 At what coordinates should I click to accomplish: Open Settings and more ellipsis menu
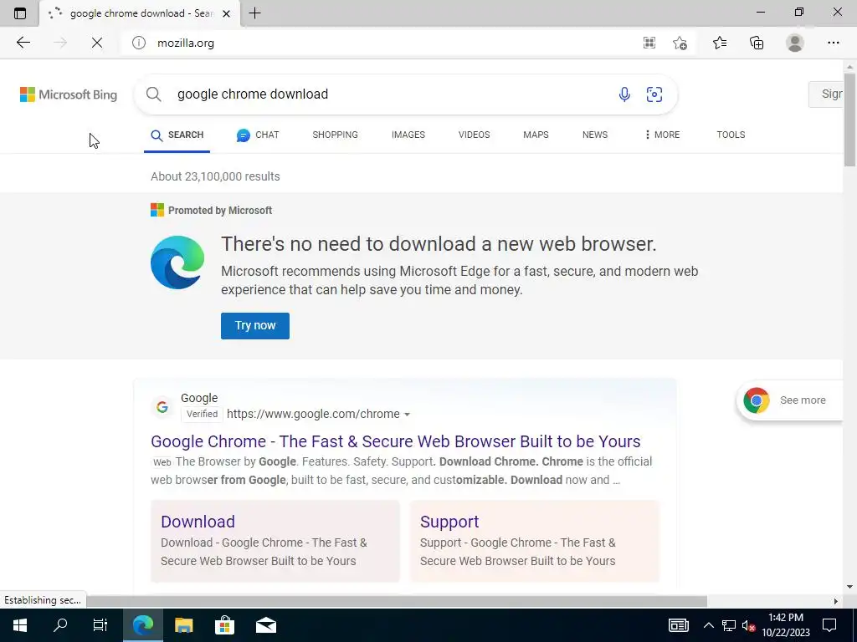click(x=833, y=43)
